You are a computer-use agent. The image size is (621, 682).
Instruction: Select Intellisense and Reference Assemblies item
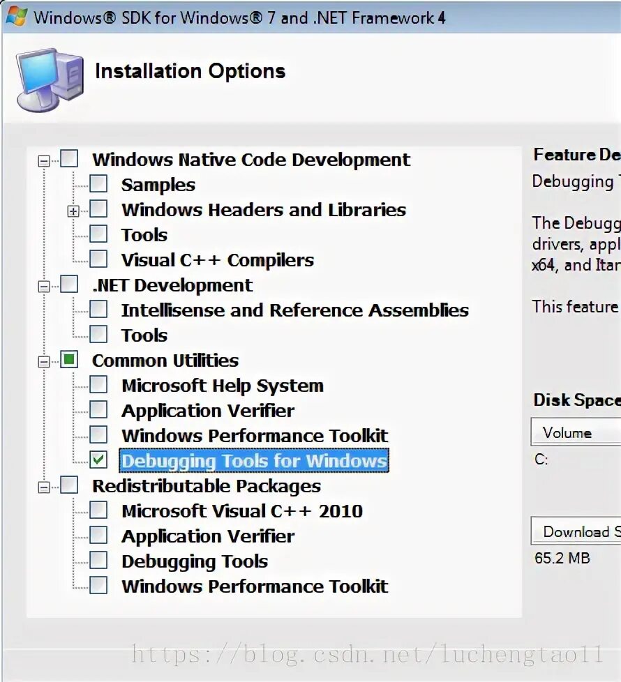(x=294, y=310)
